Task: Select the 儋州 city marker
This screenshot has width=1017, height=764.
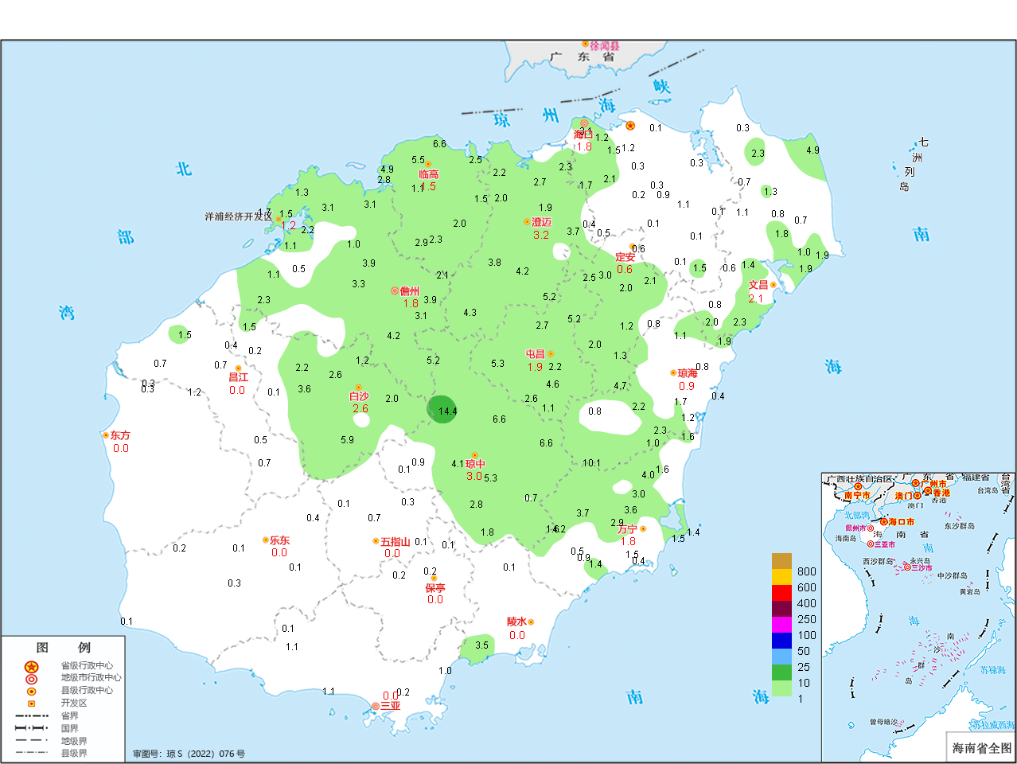Action: pos(395,291)
